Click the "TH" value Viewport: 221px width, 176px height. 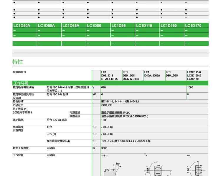point(104,120)
